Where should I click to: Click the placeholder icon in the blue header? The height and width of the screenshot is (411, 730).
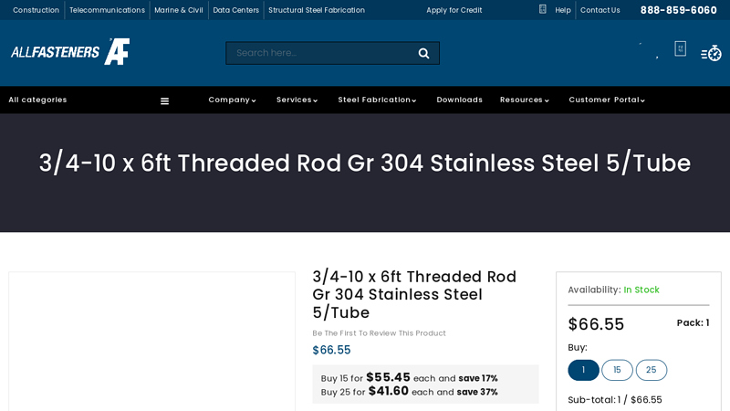[680, 48]
